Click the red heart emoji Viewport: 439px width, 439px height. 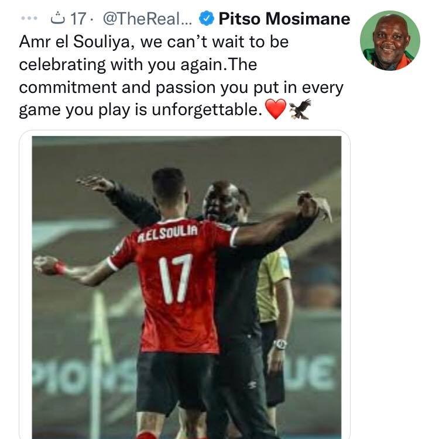click(x=276, y=109)
